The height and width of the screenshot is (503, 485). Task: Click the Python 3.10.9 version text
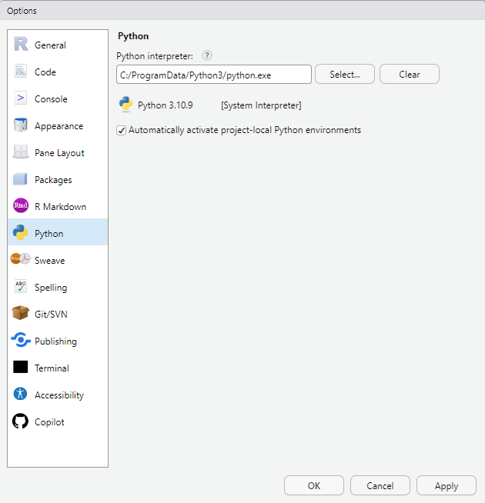[x=165, y=105]
